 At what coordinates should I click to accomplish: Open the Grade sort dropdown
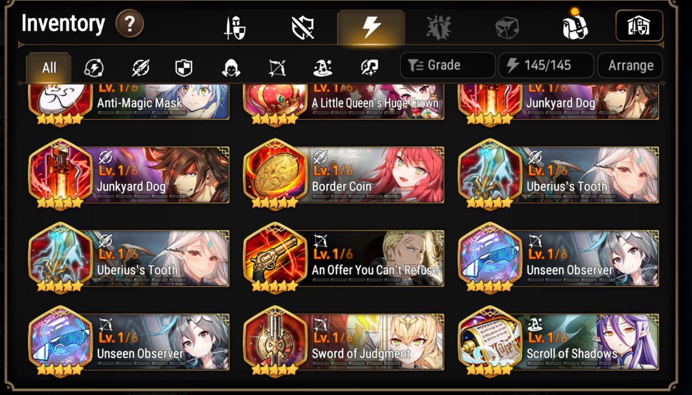(x=448, y=65)
